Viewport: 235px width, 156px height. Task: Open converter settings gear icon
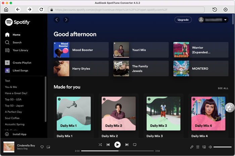225,10
